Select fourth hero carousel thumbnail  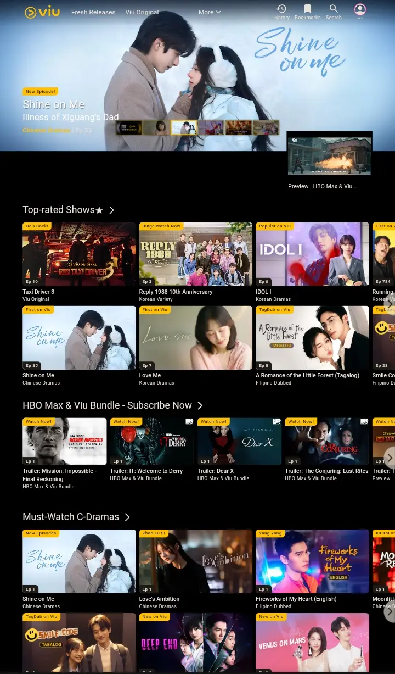point(211,128)
